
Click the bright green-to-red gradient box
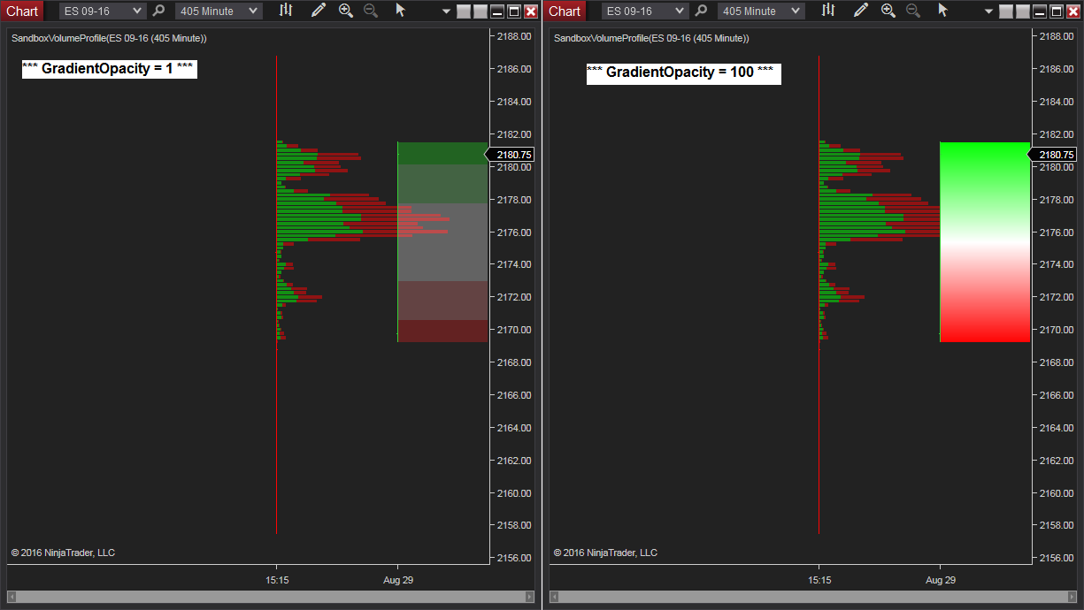(985, 241)
